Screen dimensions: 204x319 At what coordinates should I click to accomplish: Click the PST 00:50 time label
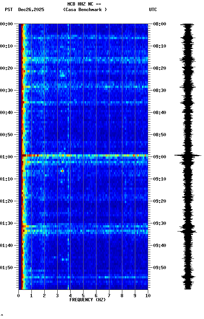pyautogui.click(x=6, y=135)
